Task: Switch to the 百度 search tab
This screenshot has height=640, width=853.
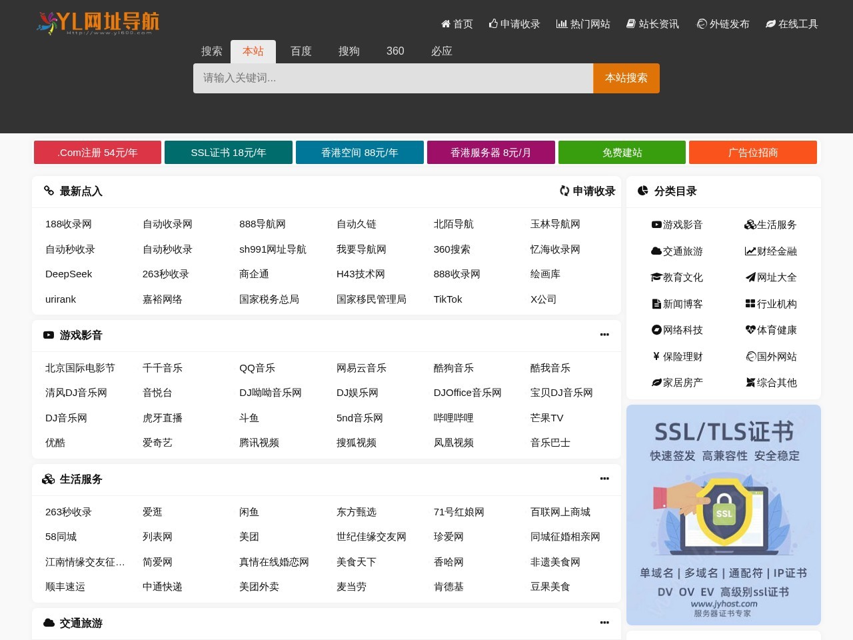Action: (x=301, y=51)
